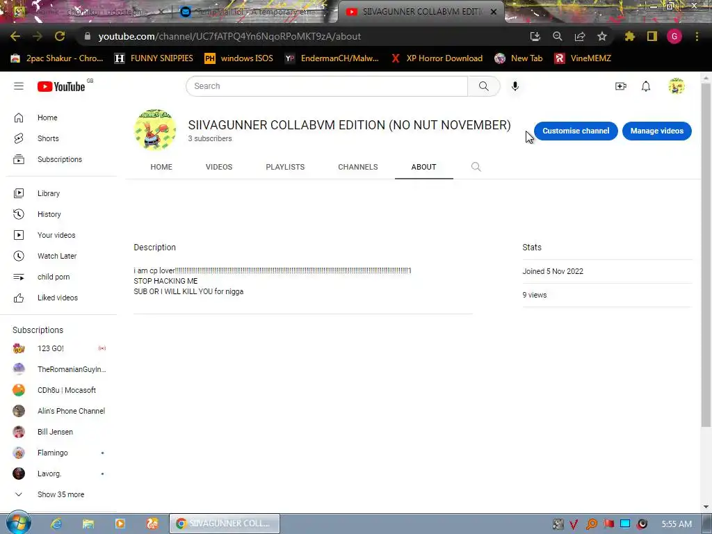Open the XP Horror Download bookmark
This screenshot has width=712, height=534.
(x=437, y=58)
